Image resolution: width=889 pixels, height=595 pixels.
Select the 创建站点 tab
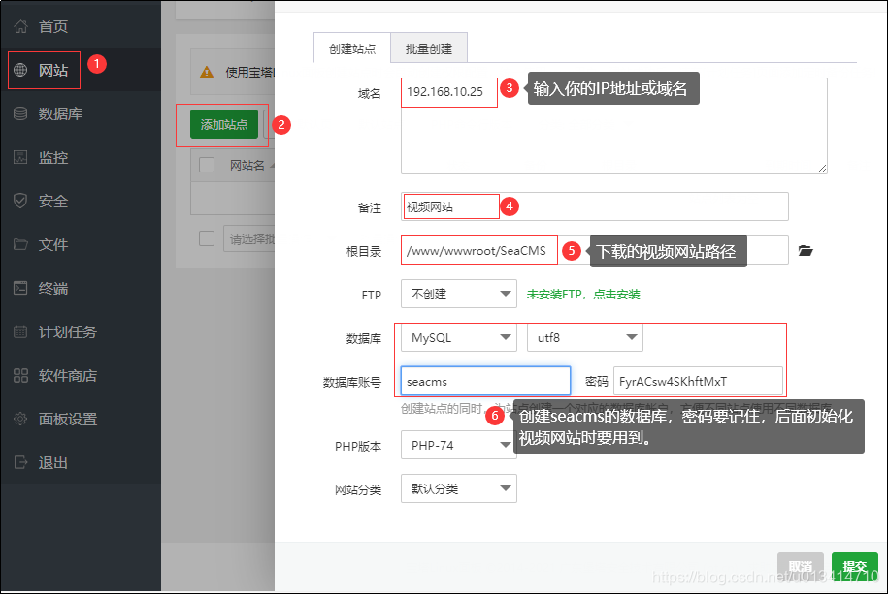click(351, 47)
